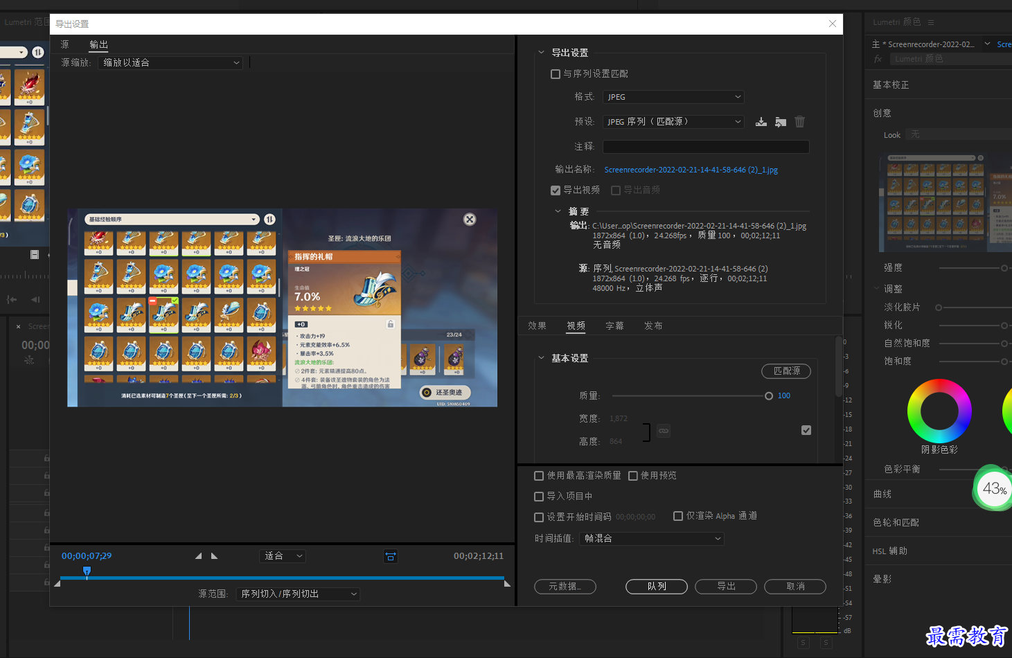1012x658 pixels.
Task: Open Vignette section in Lumetri panel
Action: pyautogui.click(x=882, y=580)
